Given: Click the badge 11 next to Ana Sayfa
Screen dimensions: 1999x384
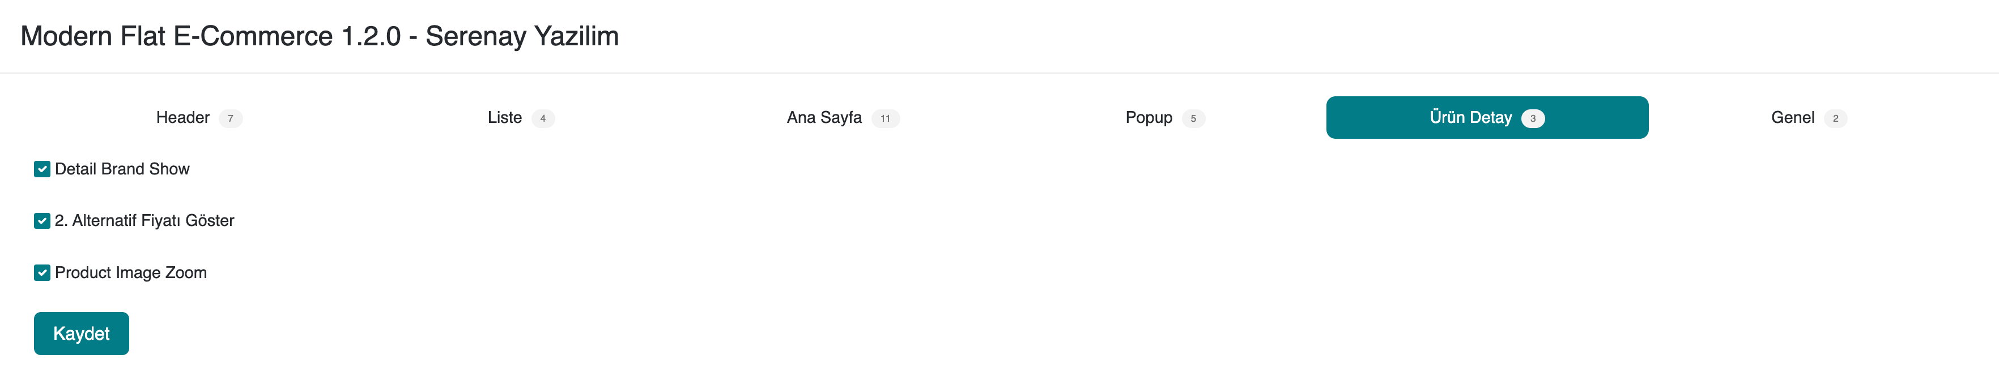Looking at the screenshot, I should [884, 119].
